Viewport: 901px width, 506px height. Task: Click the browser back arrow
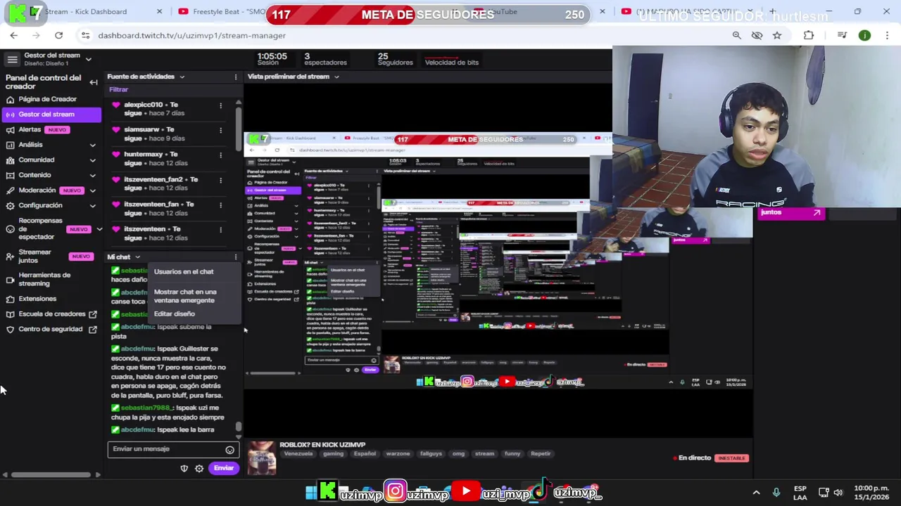pos(13,35)
